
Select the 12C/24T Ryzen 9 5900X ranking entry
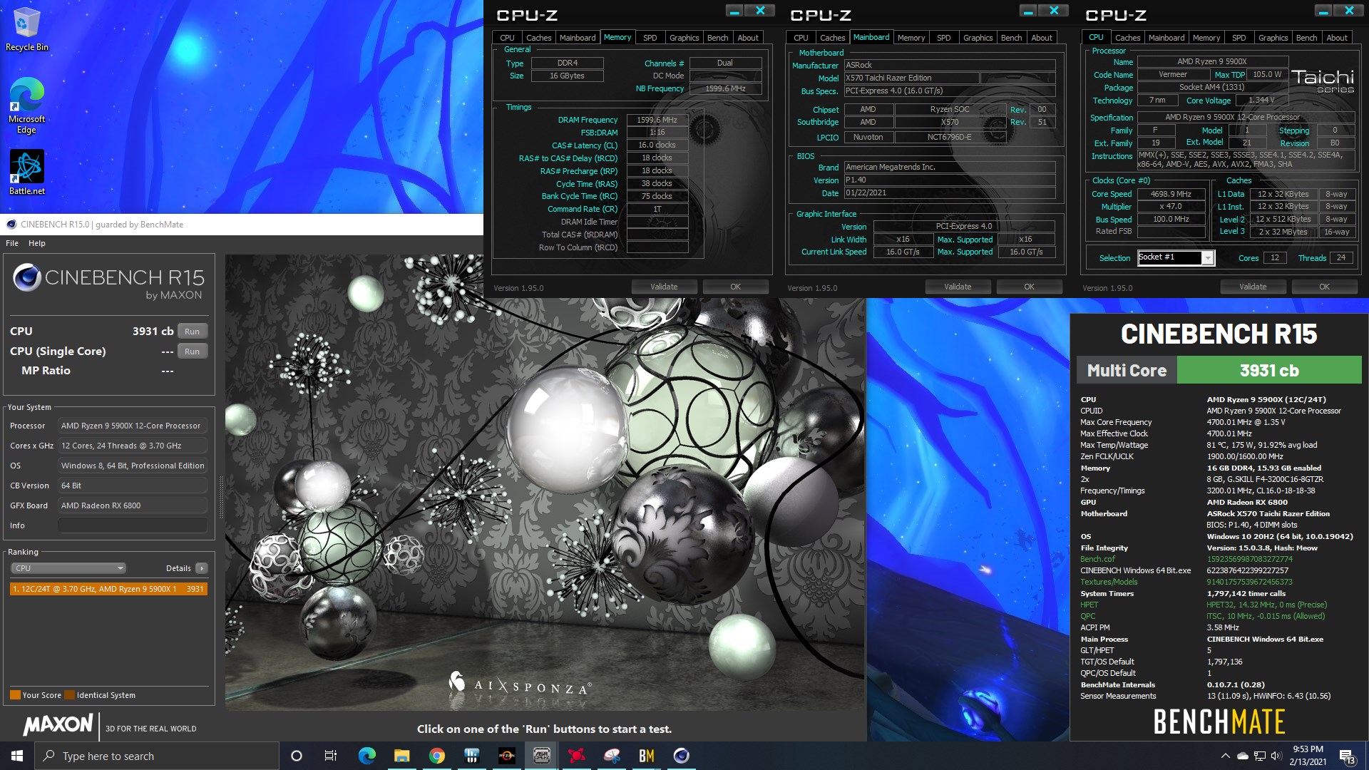click(108, 589)
